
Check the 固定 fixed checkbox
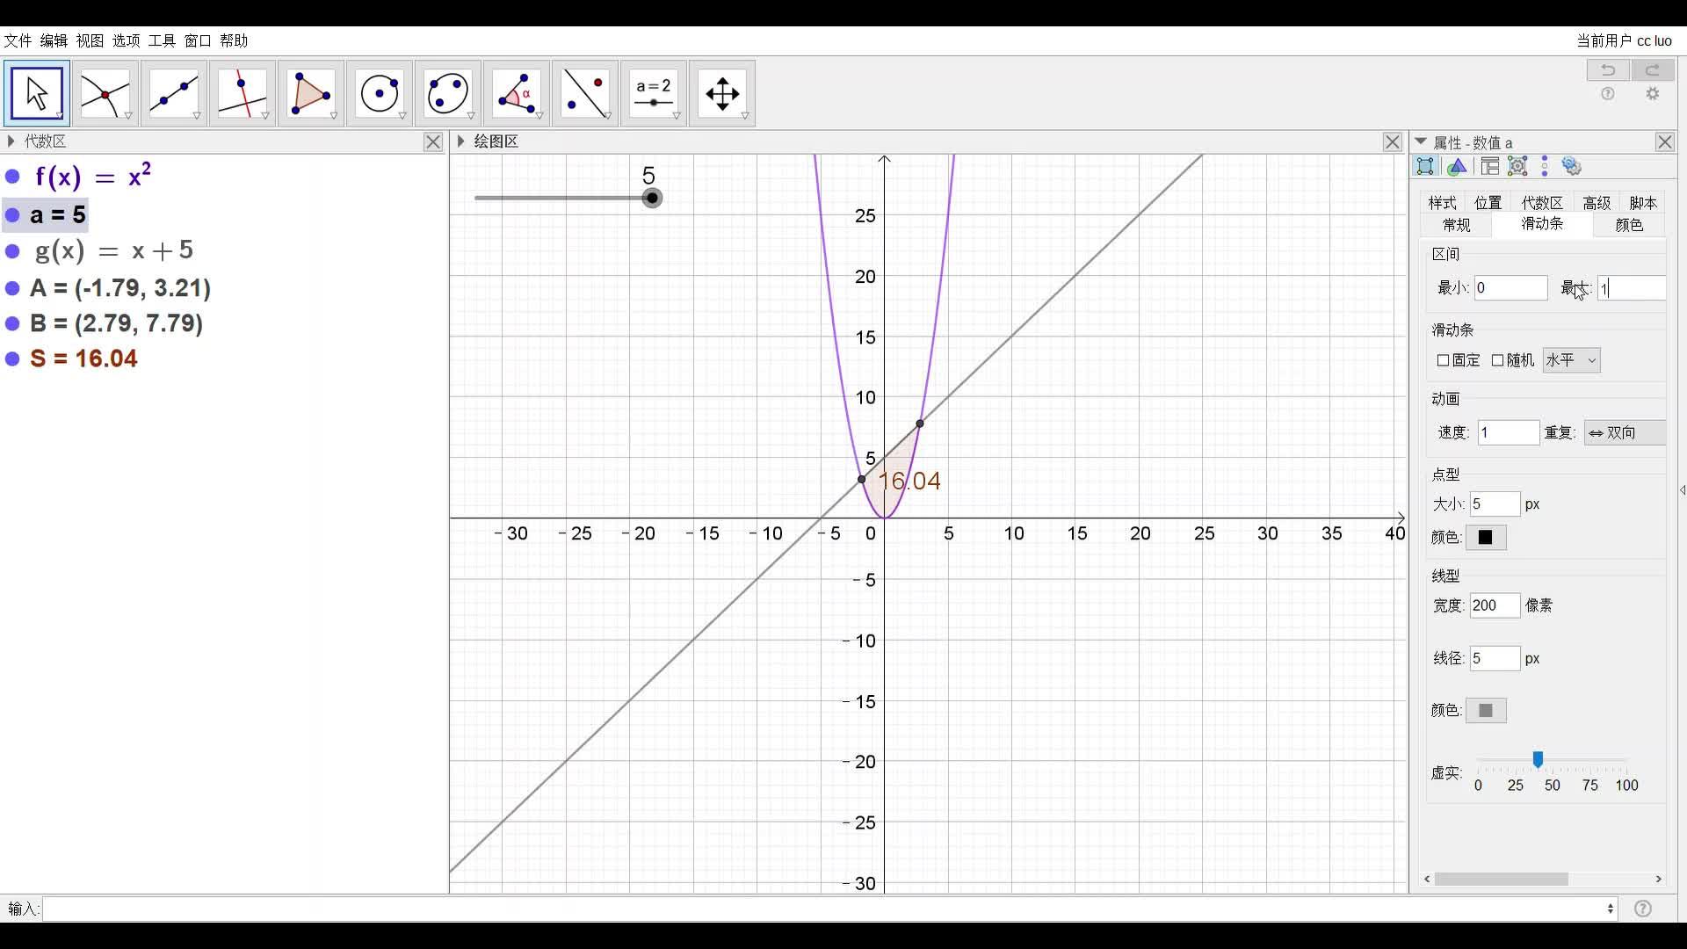point(1443,360)
